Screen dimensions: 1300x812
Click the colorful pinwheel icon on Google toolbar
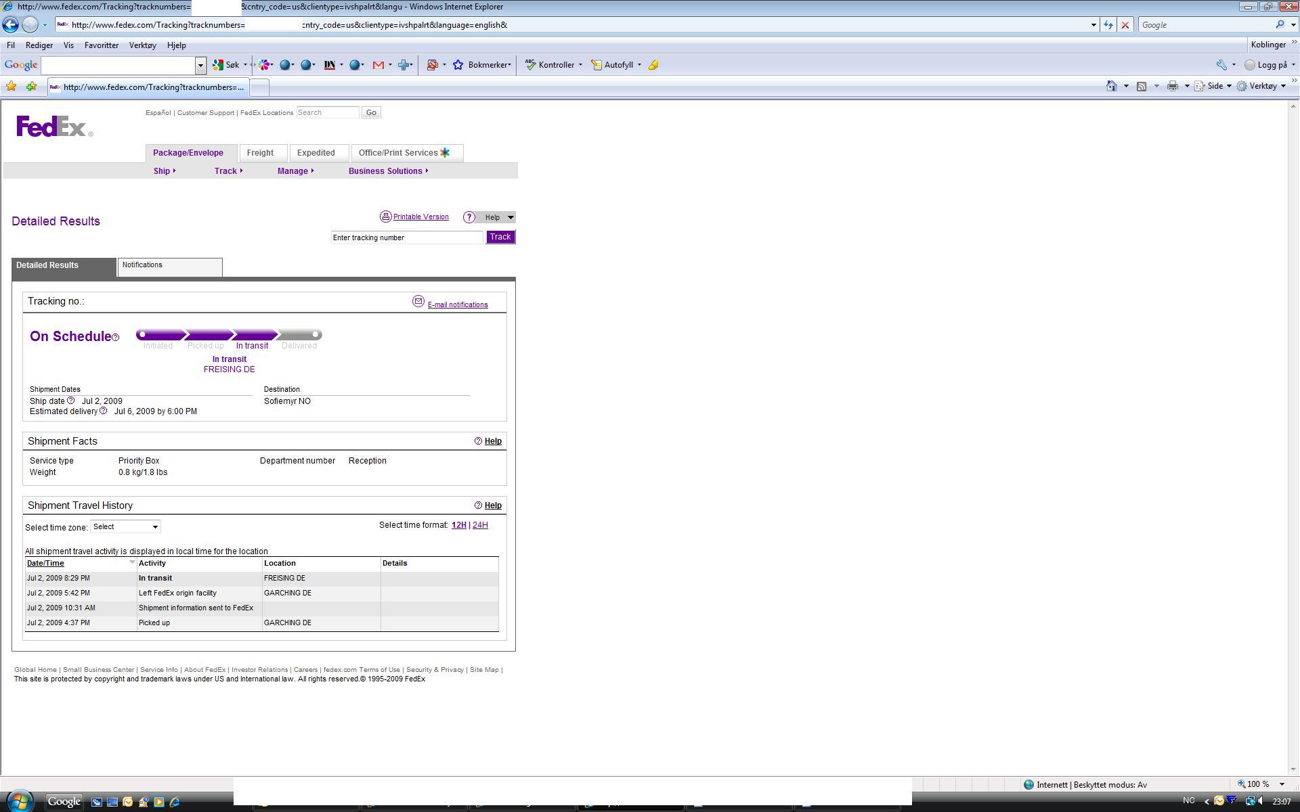coord(264,65)
